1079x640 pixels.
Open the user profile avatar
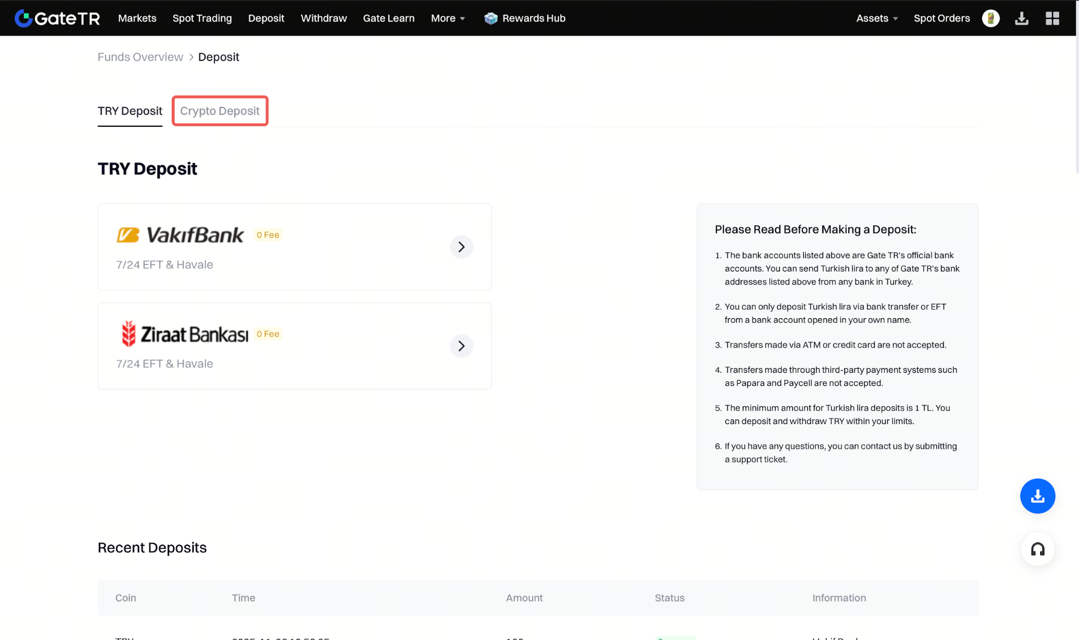990,18
